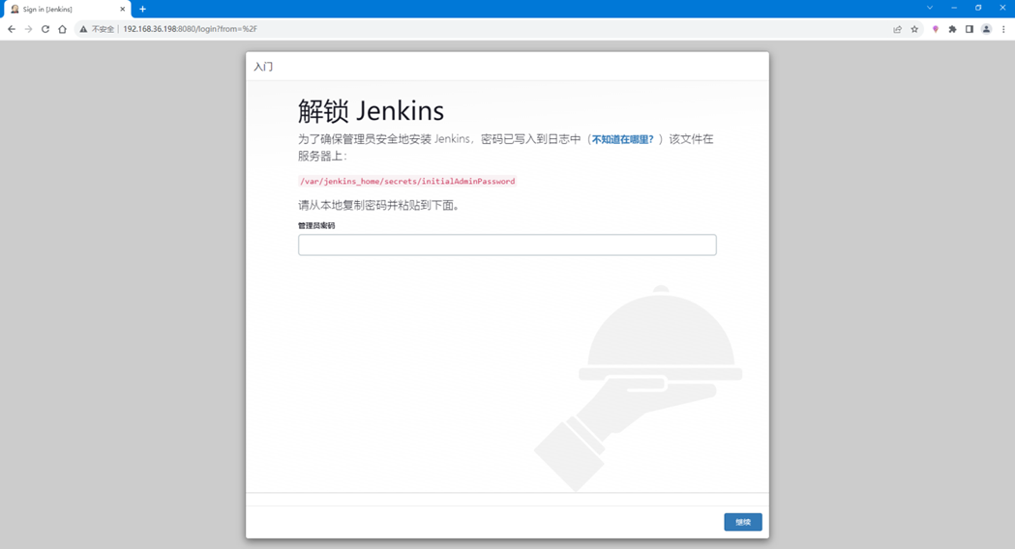This screenshot has height=549, width=1015.
Task: Open the profile avatar menu
Action: click(986, 29)
